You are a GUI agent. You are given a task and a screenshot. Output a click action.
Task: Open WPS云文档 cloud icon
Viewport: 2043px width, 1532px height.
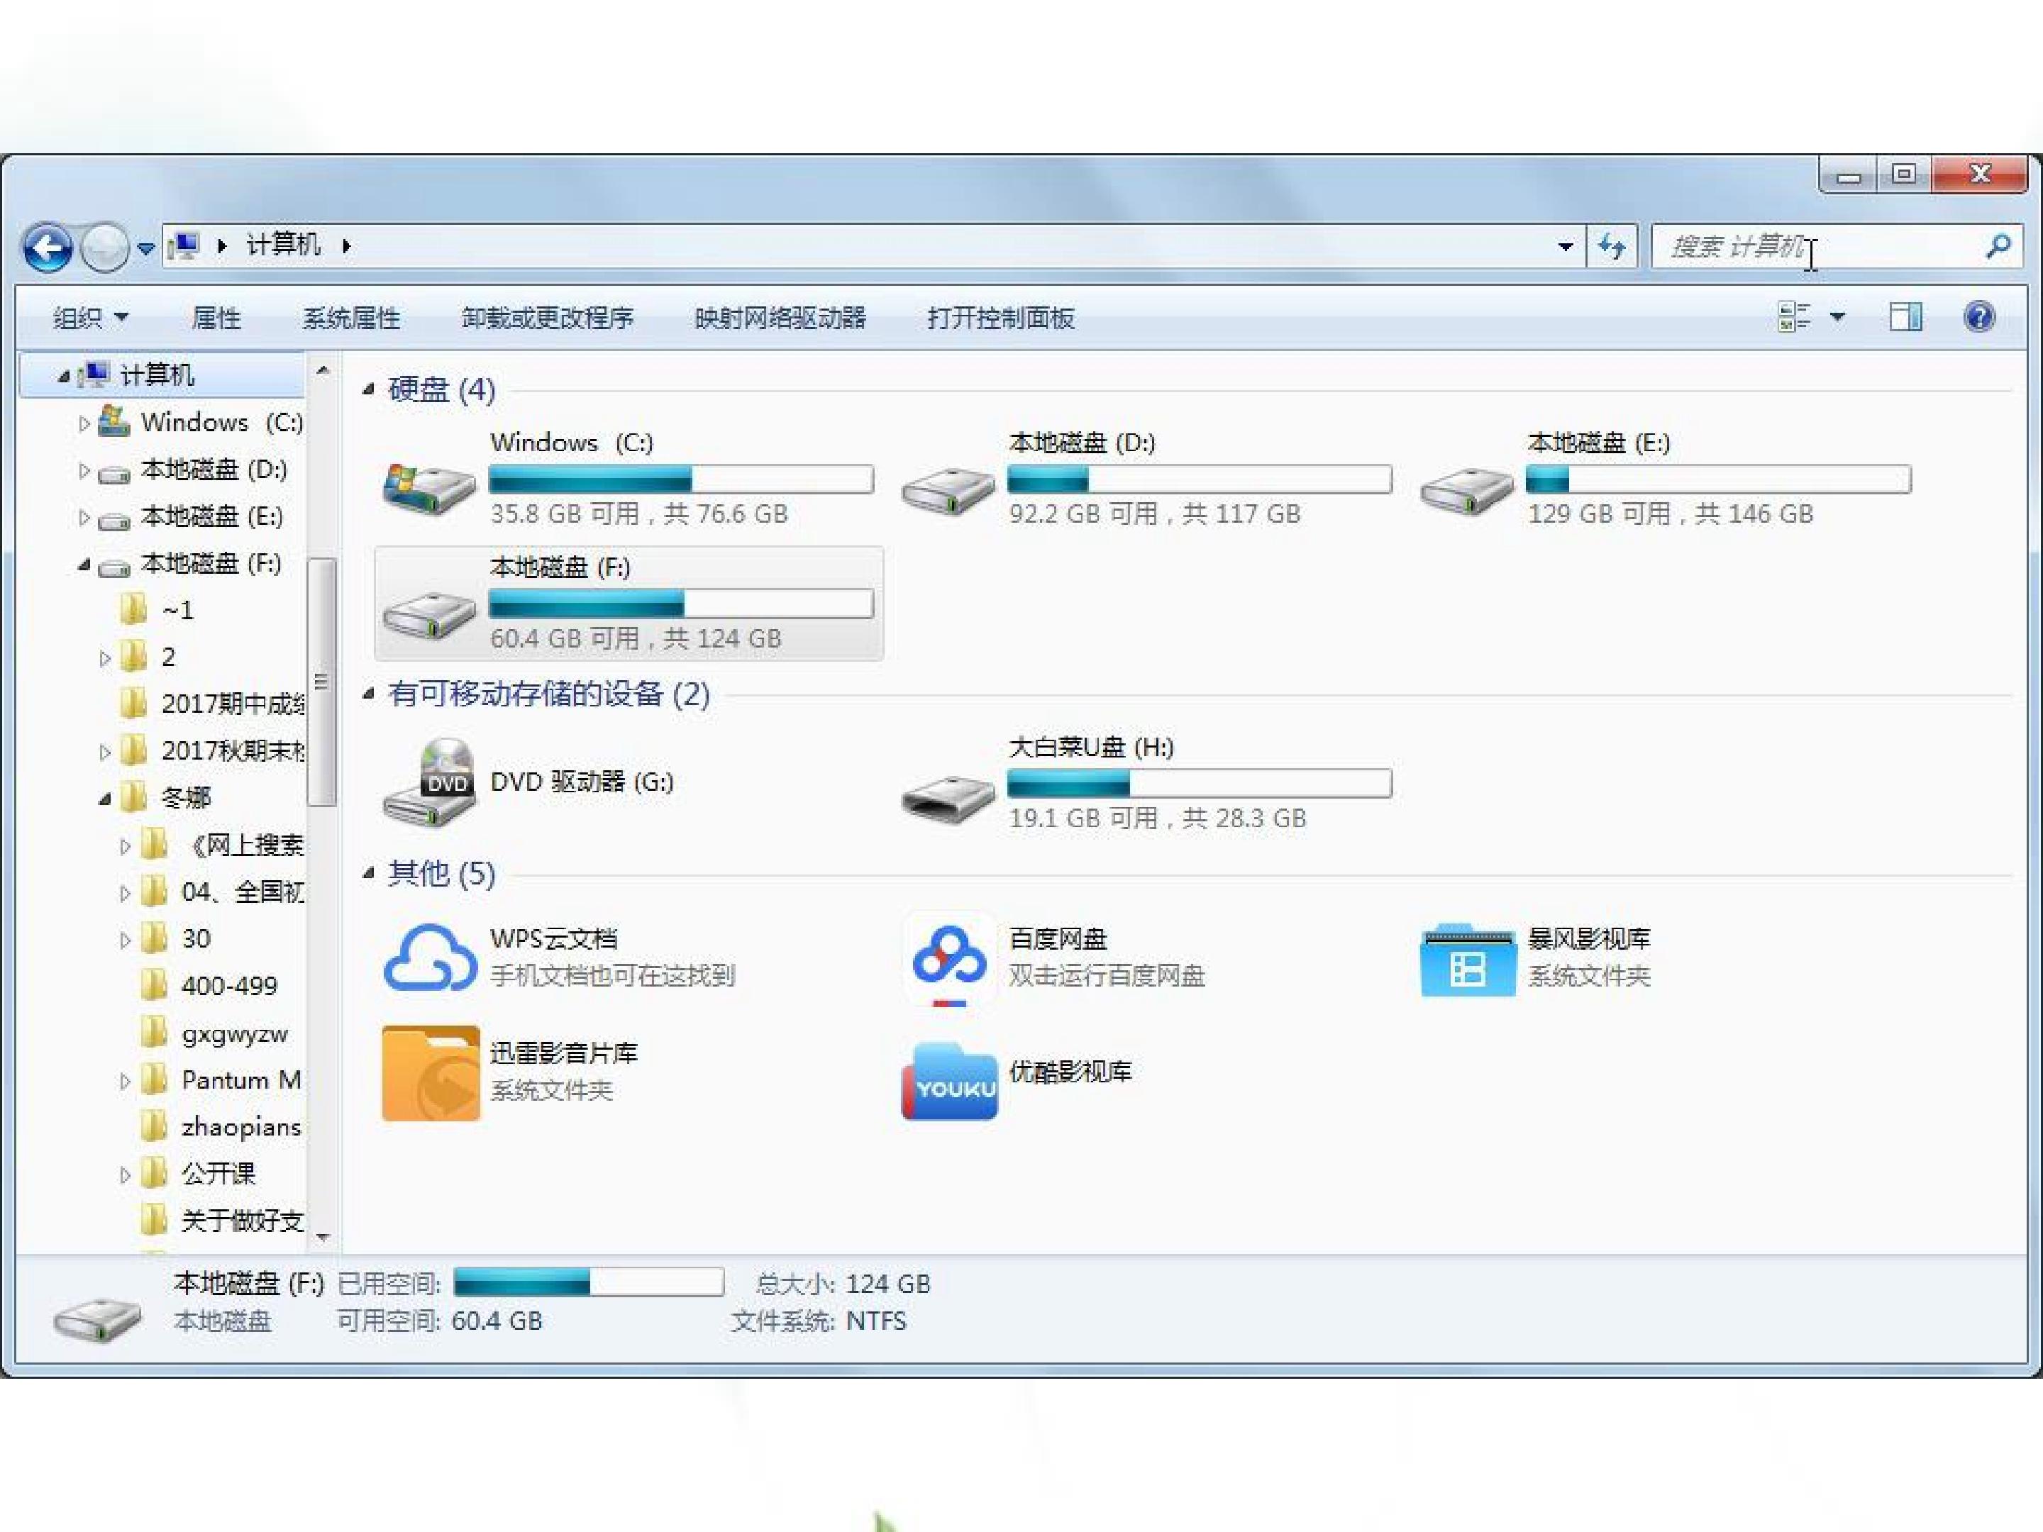pyautogui.click(x=431, y=957)
